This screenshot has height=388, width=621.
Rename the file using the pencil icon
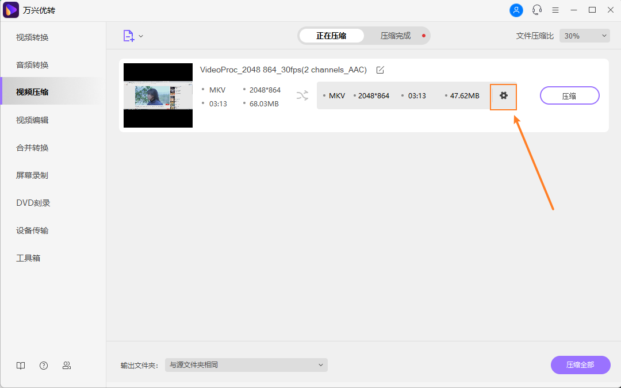[x=379, y=70]
